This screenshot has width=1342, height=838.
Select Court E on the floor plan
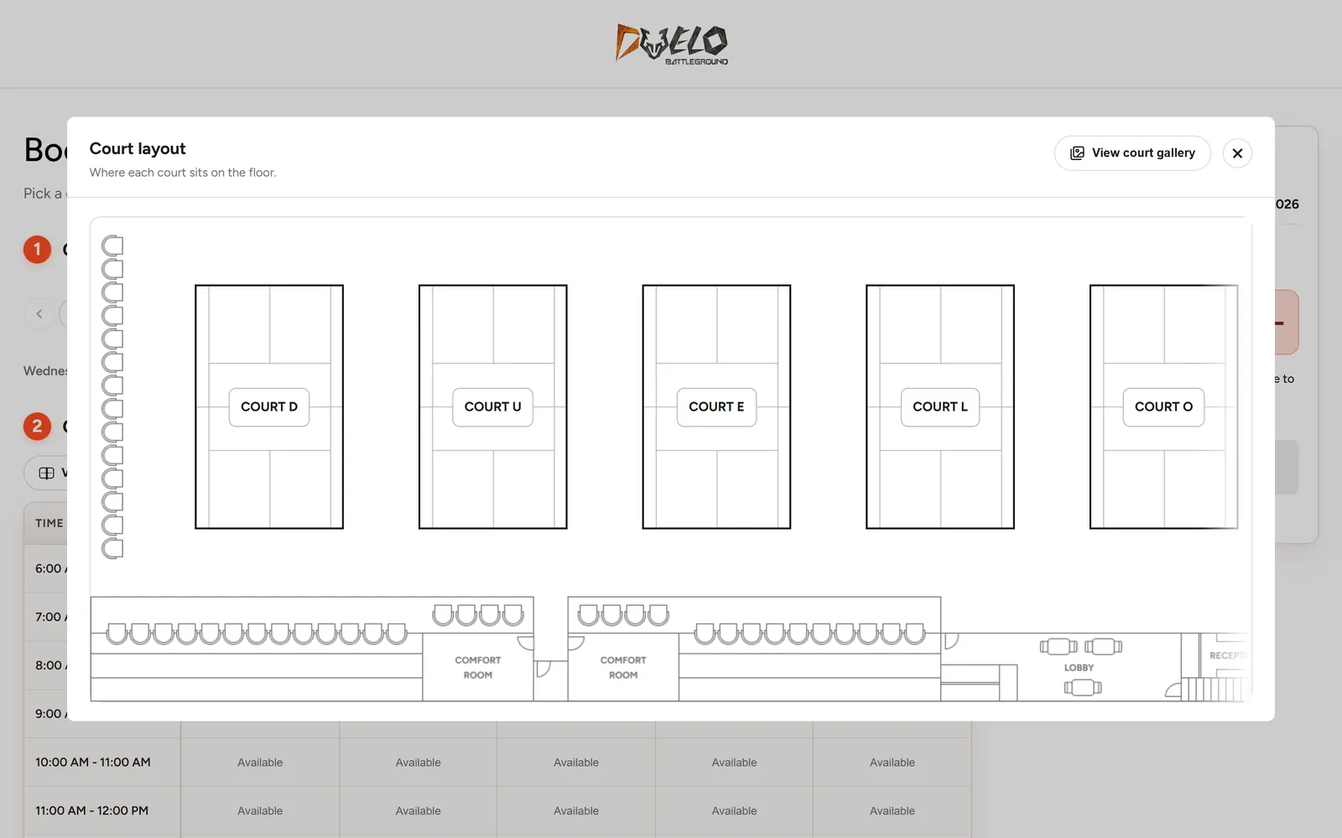(716, 407)
